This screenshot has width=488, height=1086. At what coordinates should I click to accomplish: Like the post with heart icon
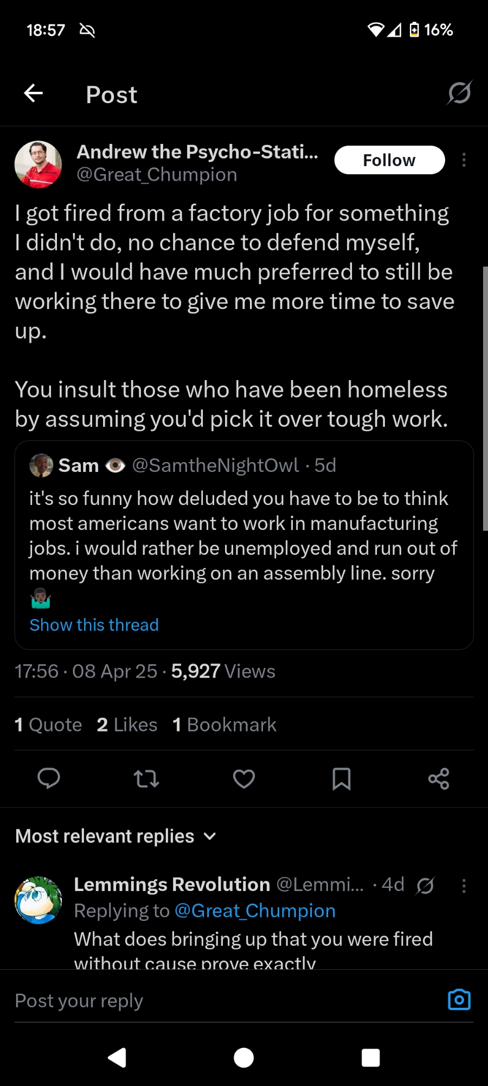tap(244, 779)
